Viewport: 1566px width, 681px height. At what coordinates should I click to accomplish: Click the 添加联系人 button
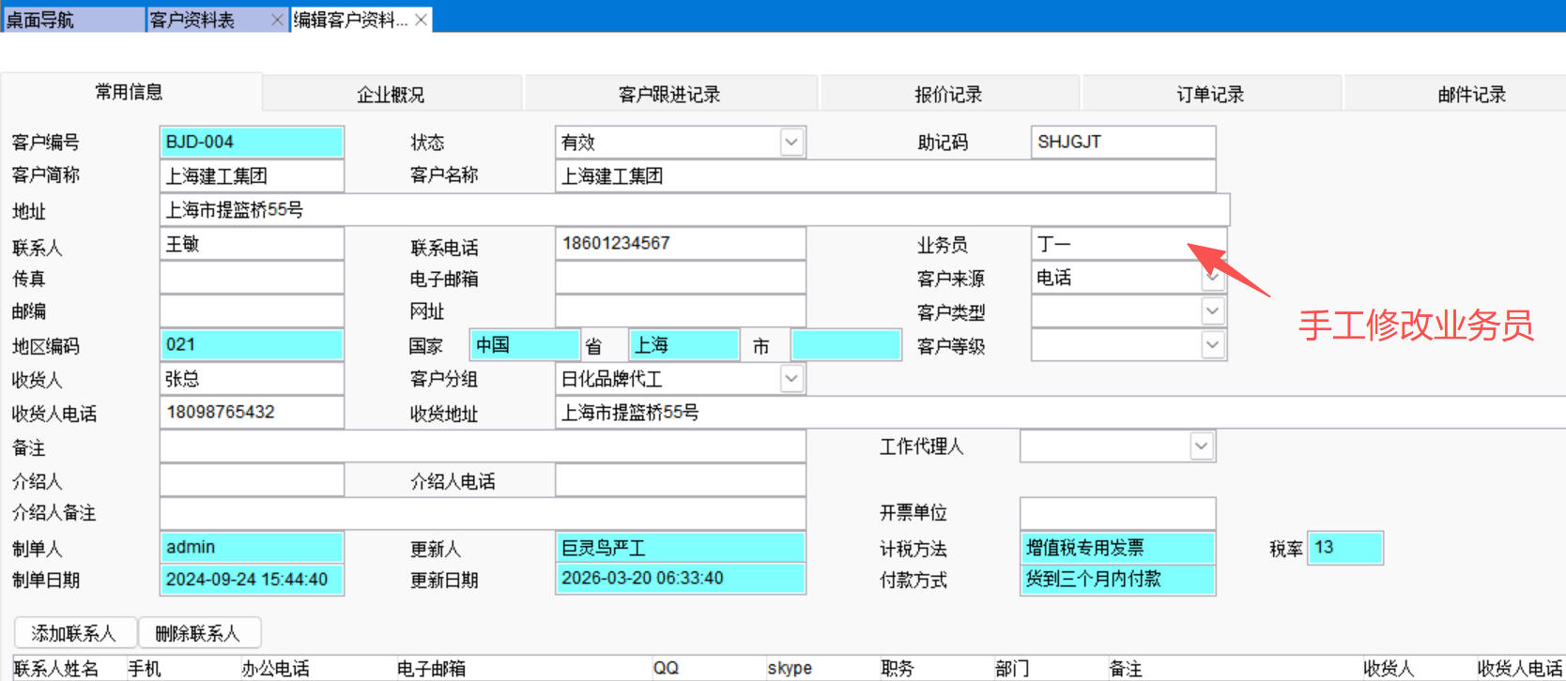coord(74,633)
